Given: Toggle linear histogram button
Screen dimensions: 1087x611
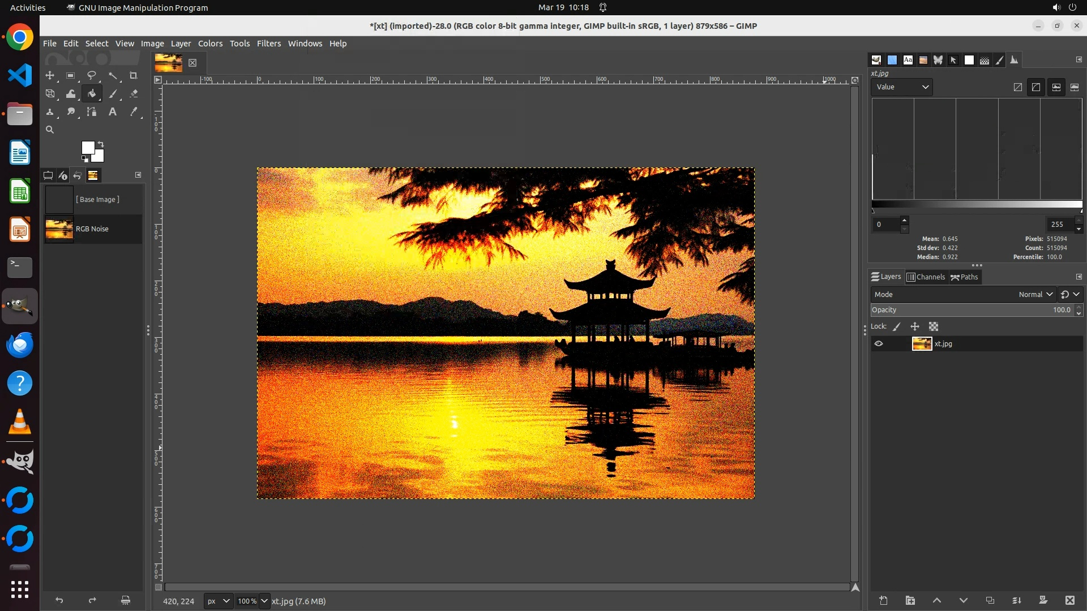Looking at the screenshot, I should [x=1017, y=87].
